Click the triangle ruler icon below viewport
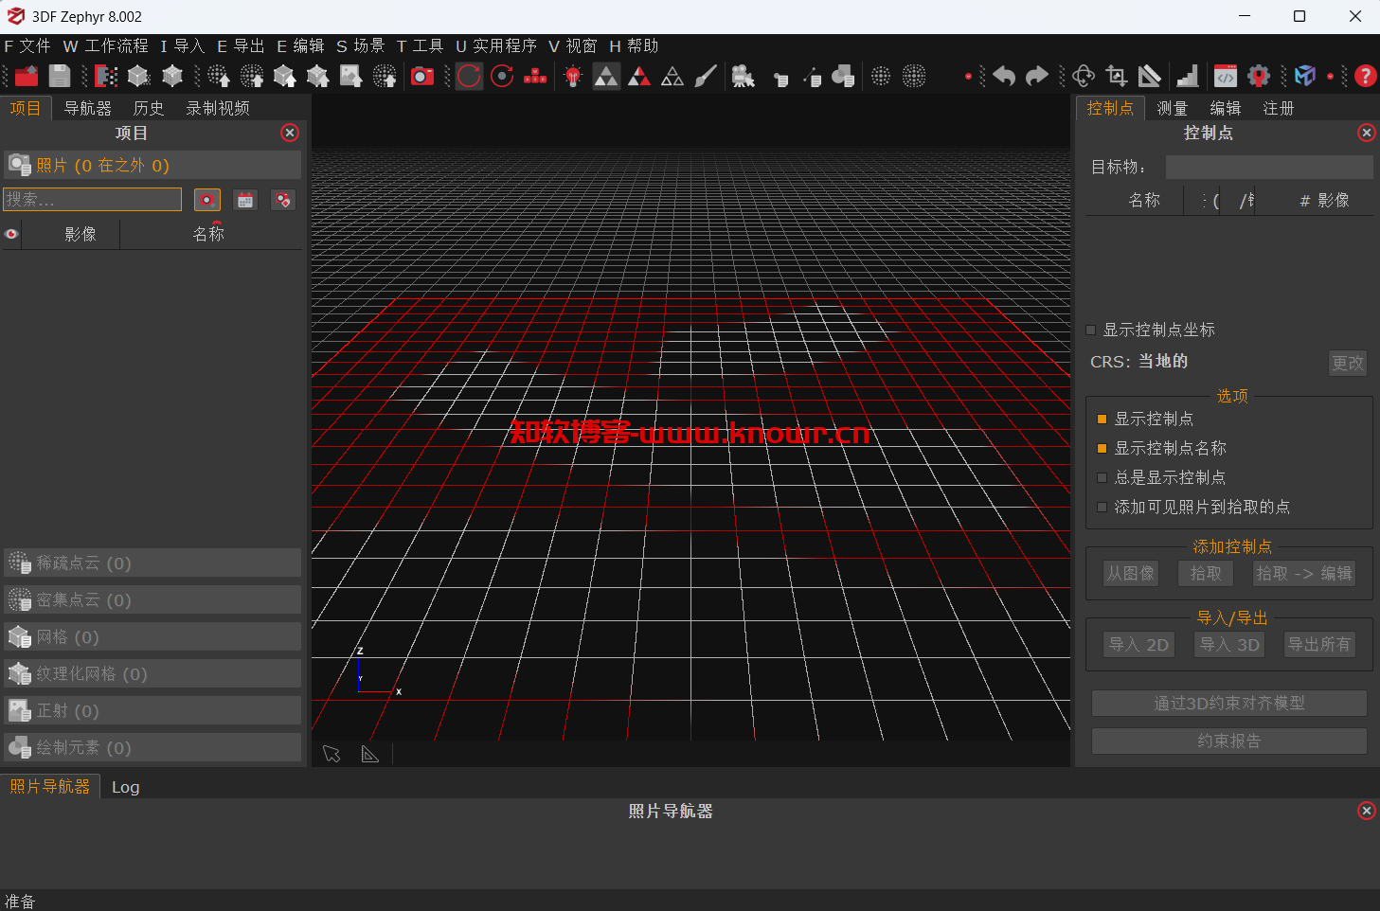 tap(370, 754)
